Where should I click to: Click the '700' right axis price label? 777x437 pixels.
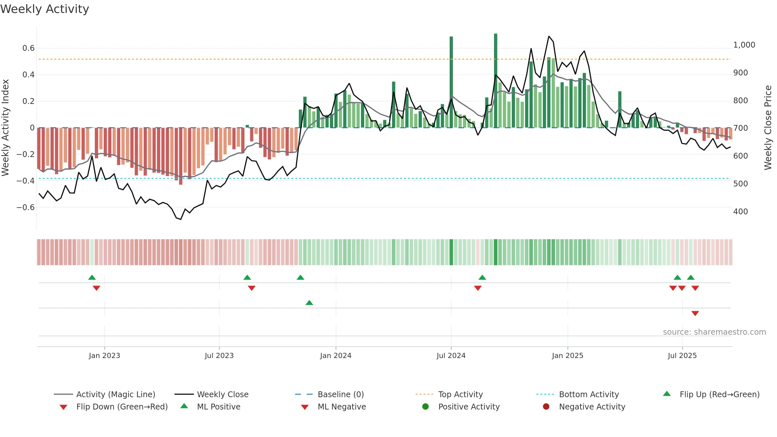740,128
